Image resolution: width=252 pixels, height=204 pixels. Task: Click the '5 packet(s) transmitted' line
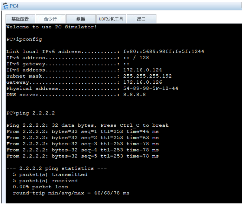coord(50,174)
